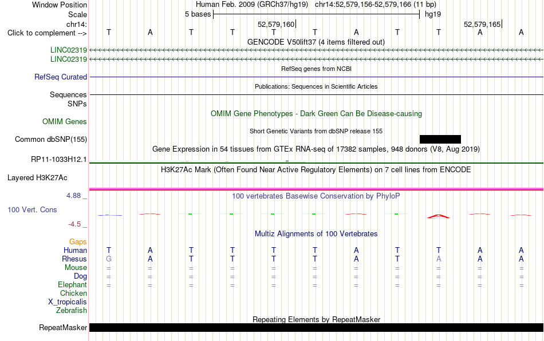Screen dimensions: 544x341
Task: Select the X_tropicalis species label
Action: pyautogui.click(x=68, y=302)
